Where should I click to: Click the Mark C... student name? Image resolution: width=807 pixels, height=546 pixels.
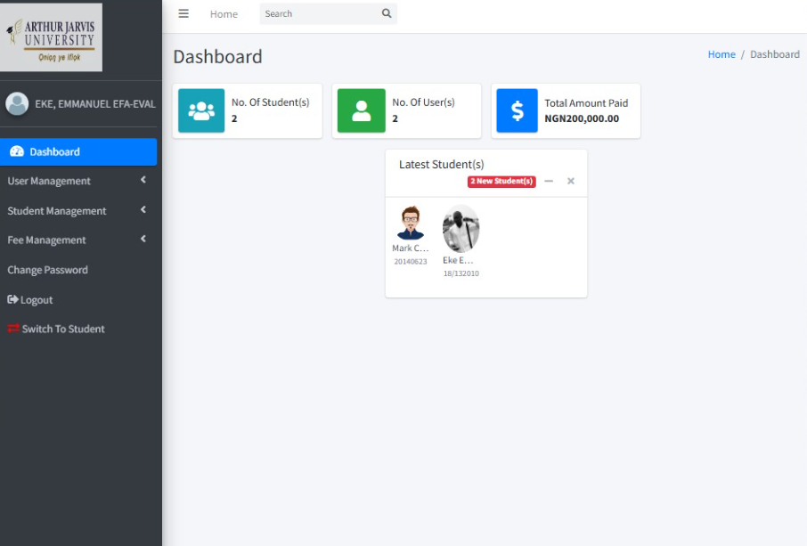coord(411,248)
